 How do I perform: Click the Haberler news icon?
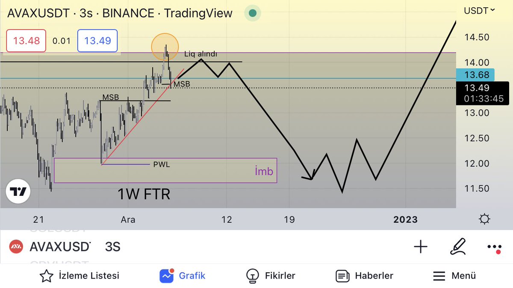point(342,276)
